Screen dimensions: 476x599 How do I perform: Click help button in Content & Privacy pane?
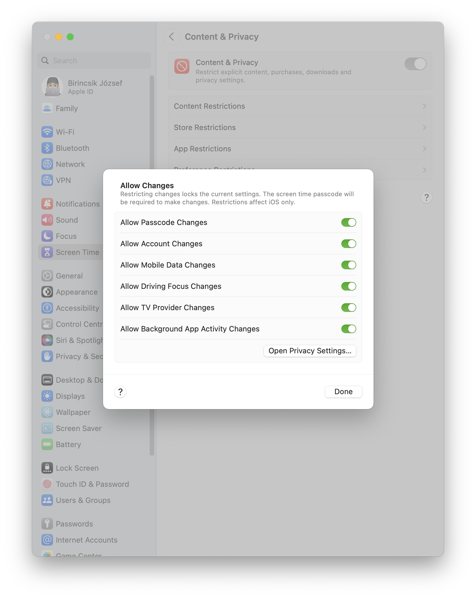click(x=426, y=197)
